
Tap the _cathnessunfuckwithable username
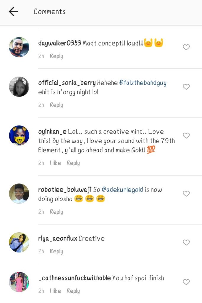pos(75,278)
